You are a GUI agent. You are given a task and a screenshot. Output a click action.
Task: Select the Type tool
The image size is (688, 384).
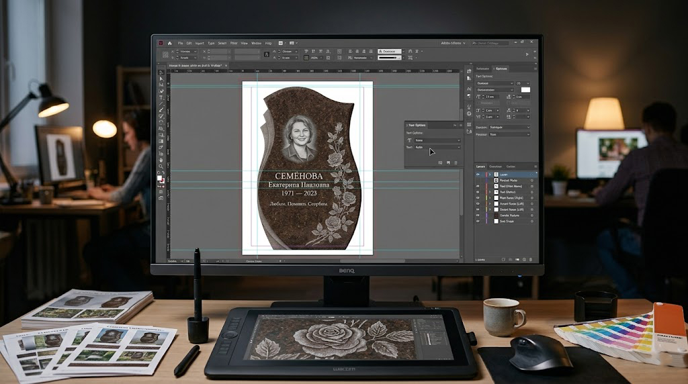click(x=161, y=98)
